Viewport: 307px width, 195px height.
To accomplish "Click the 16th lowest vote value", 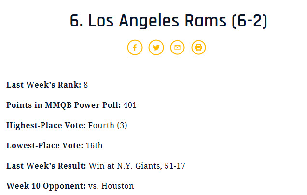I will click(x=94, y=145).
